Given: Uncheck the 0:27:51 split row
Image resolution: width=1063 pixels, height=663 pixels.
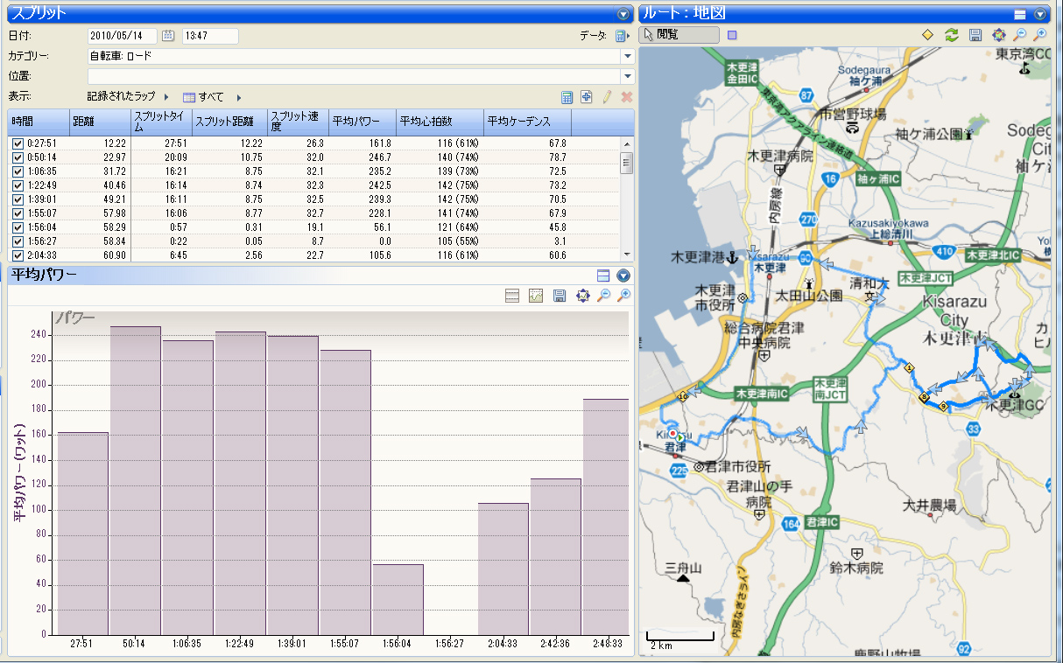Looking at the screenshot, I should click(18, 143).
